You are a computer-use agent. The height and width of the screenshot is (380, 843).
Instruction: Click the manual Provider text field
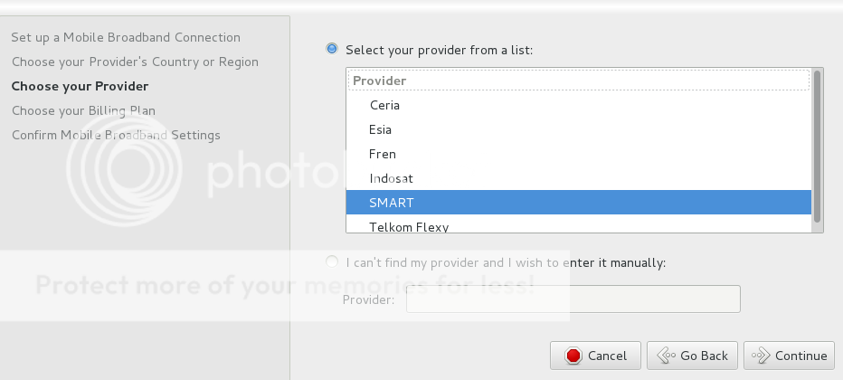pyautogui.click(x=573, y=299)
